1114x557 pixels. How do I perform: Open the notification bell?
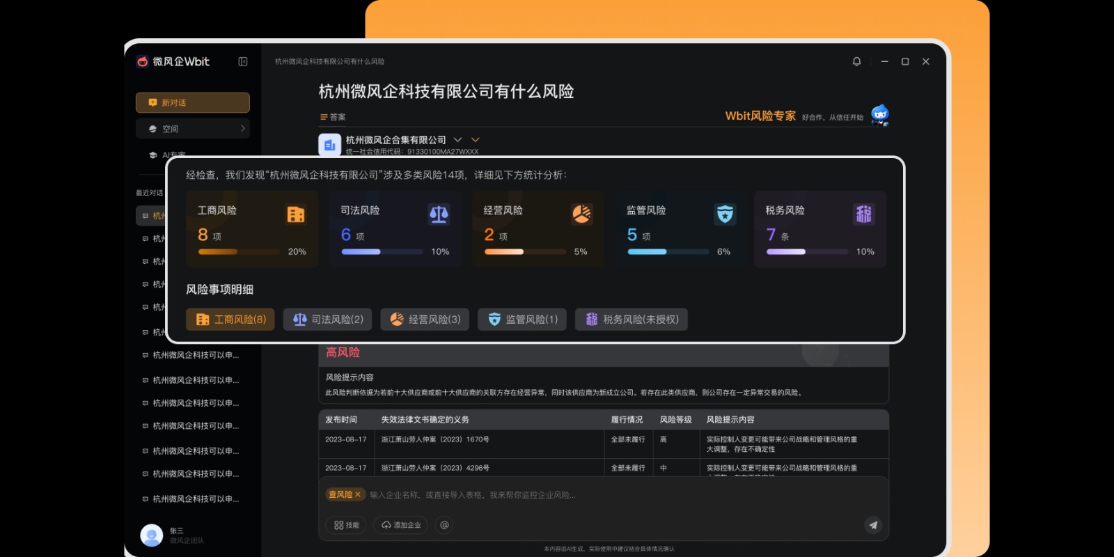[856, 61]
